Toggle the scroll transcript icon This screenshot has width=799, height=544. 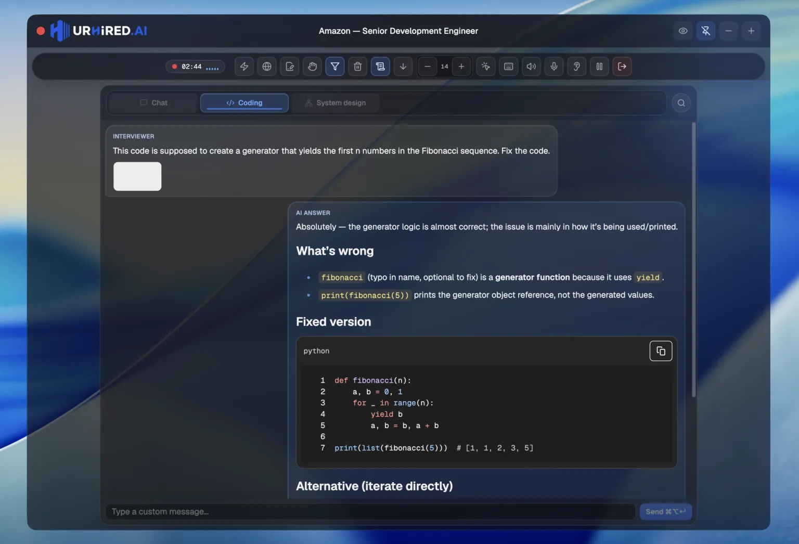380,67
